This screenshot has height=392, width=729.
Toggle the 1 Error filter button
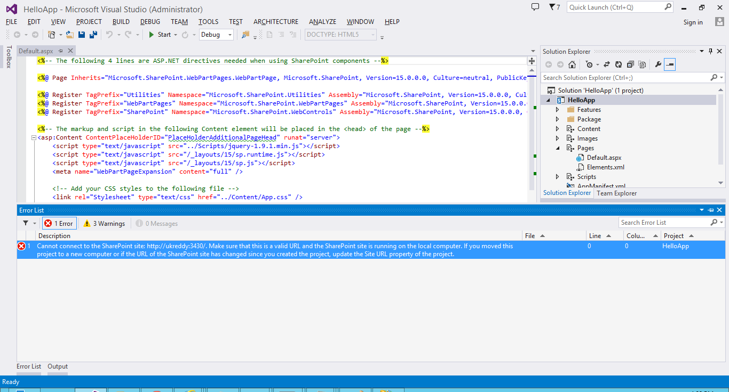59,224
